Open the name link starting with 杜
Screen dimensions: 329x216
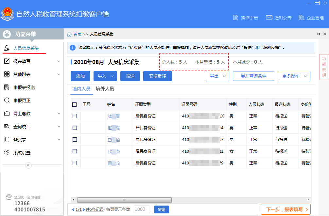click(x=114, y=116)
